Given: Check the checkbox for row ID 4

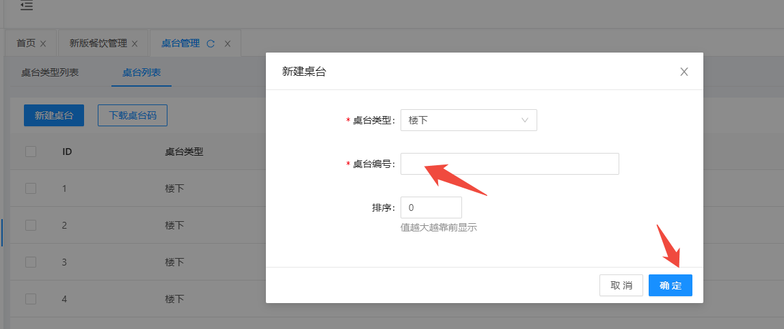Looking at the screenshot, I should pos(31,299).
